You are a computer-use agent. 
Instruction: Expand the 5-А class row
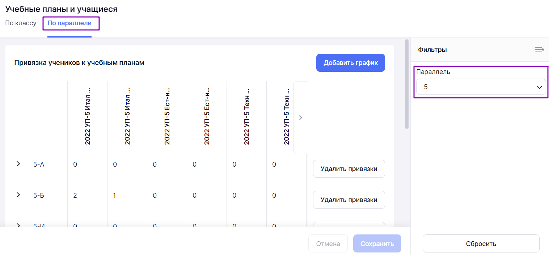click(18, 164)
